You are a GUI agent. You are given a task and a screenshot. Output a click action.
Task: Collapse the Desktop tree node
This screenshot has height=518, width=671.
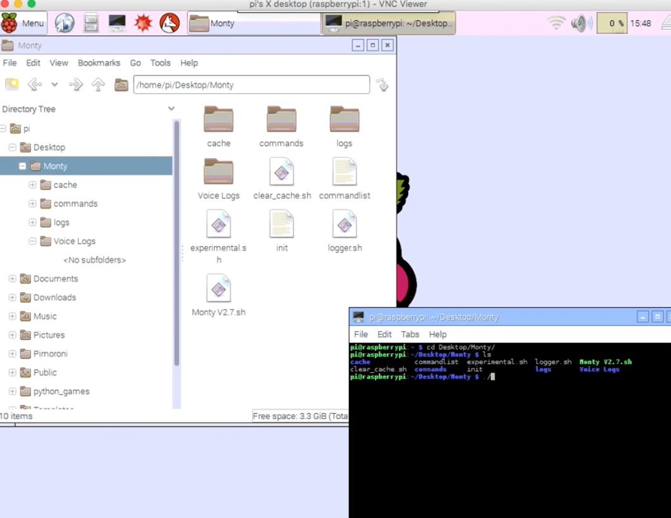pyautogui.click(x=13, y=147)
